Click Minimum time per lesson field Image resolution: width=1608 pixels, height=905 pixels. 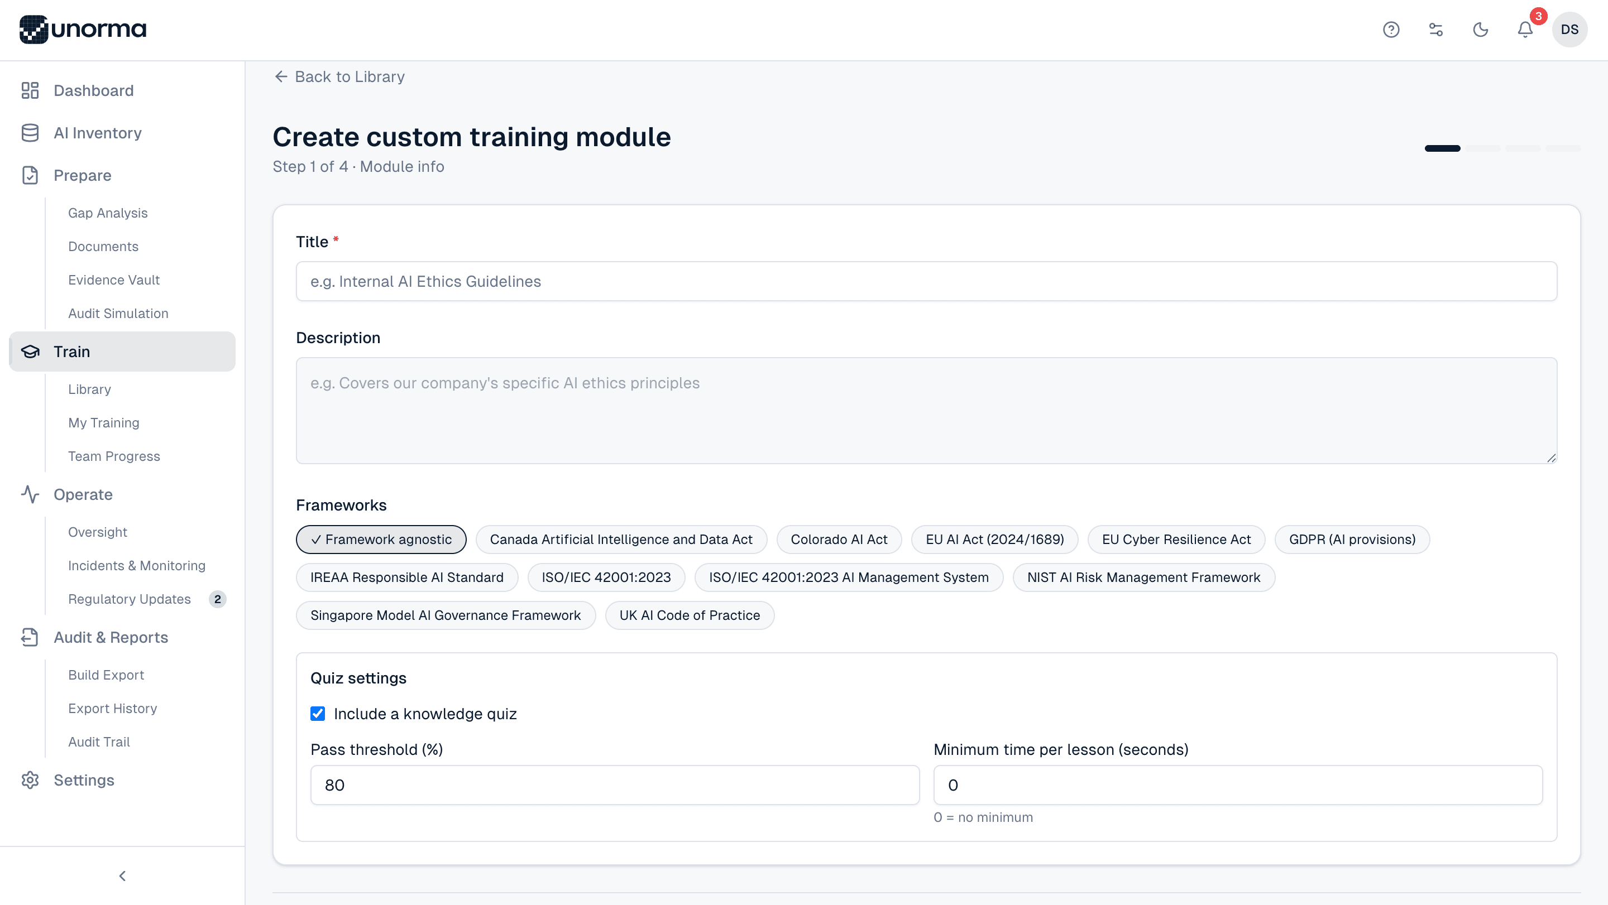(1238, 785)
